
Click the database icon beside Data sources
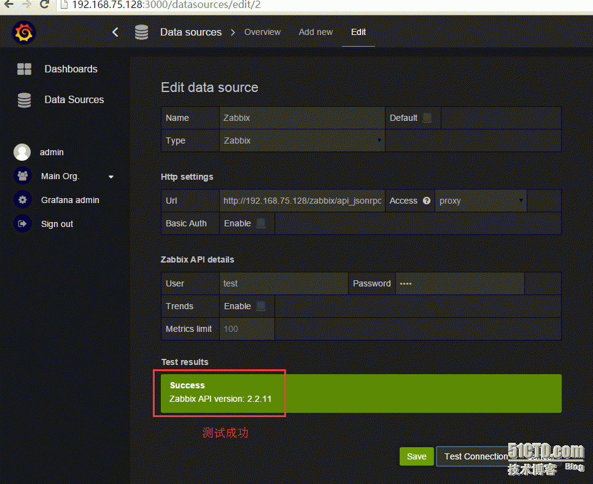[141, 32]
